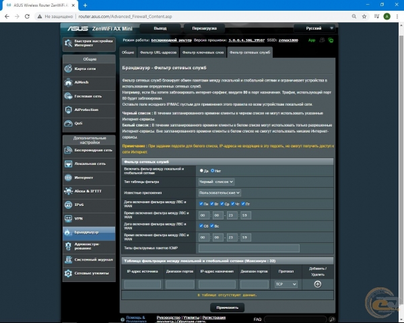The height and width of the screenshot is (323, 404).
Task: Open the SSID link in header
Action: pos(288,40)
